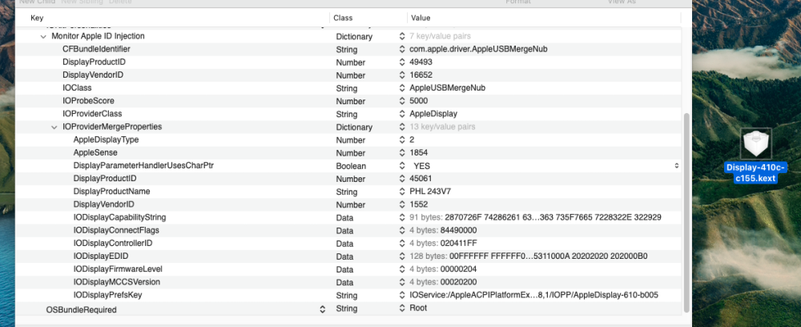Collapse the Monitor Apple ID Injection dictionary
This screenshot has width=801, height=327.
point(43,37)
